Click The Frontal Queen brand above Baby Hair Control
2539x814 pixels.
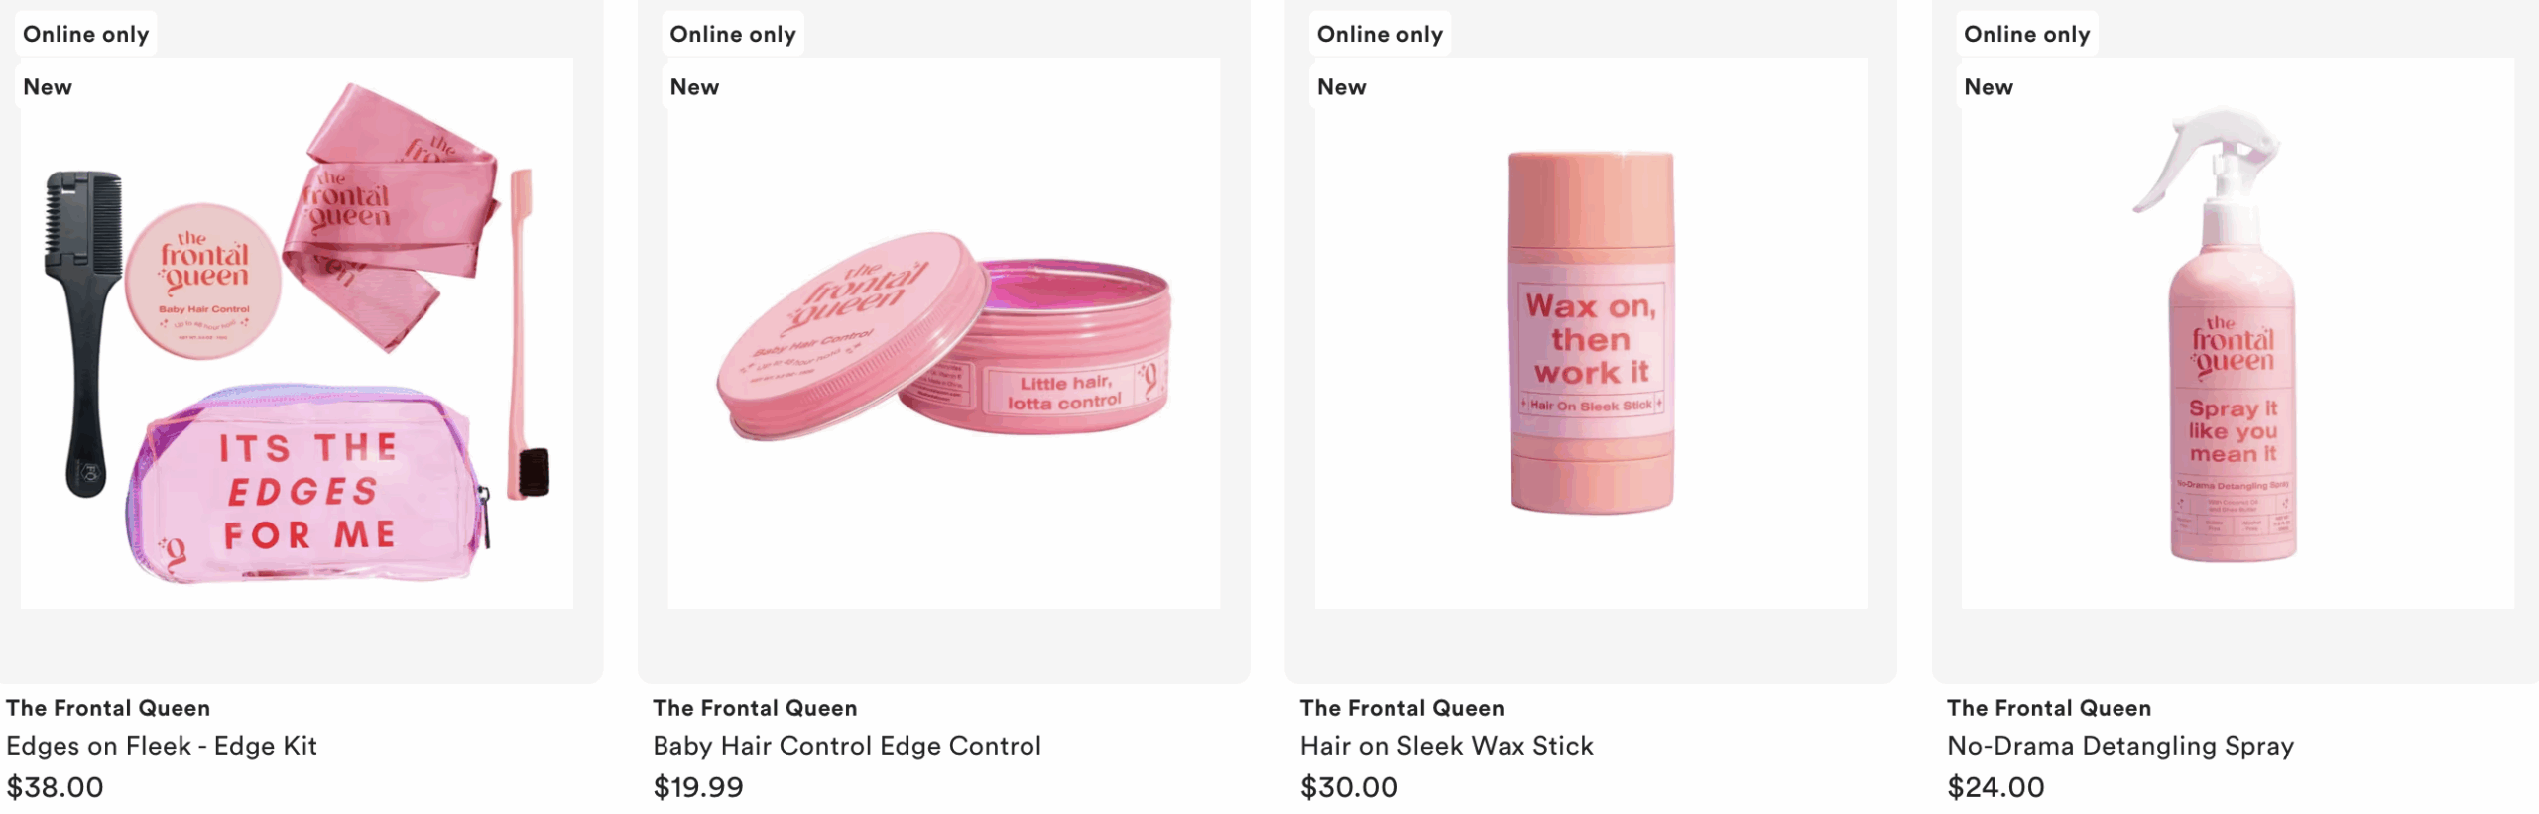(x=755, y=708)
